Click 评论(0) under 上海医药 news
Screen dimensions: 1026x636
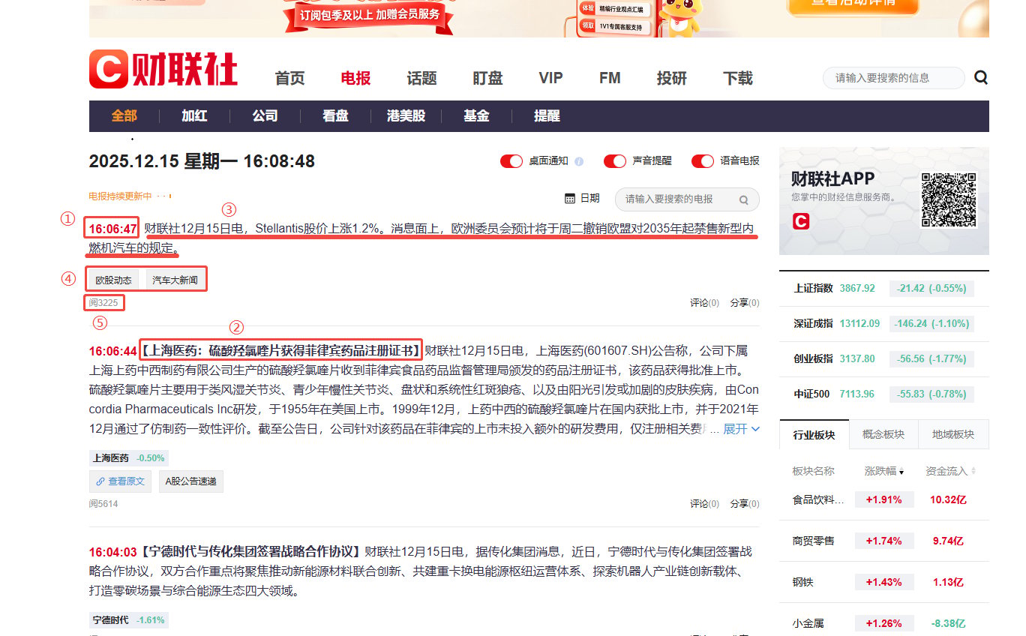coord(704,504)
